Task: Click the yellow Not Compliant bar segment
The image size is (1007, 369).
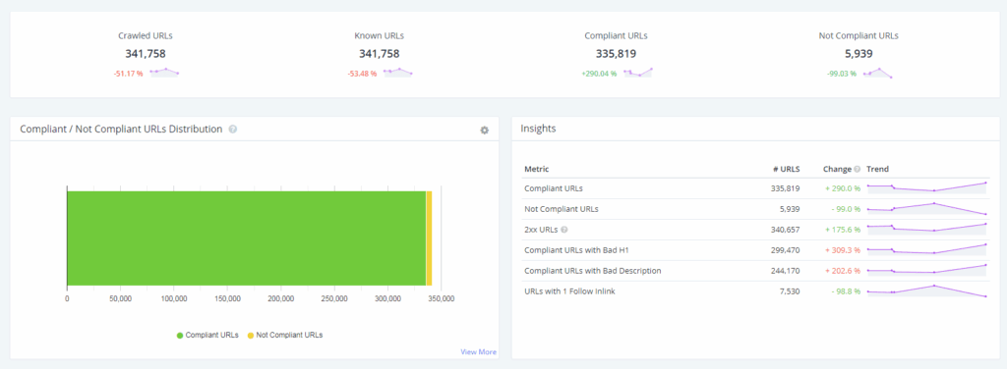Action: (x=429, y=238)
